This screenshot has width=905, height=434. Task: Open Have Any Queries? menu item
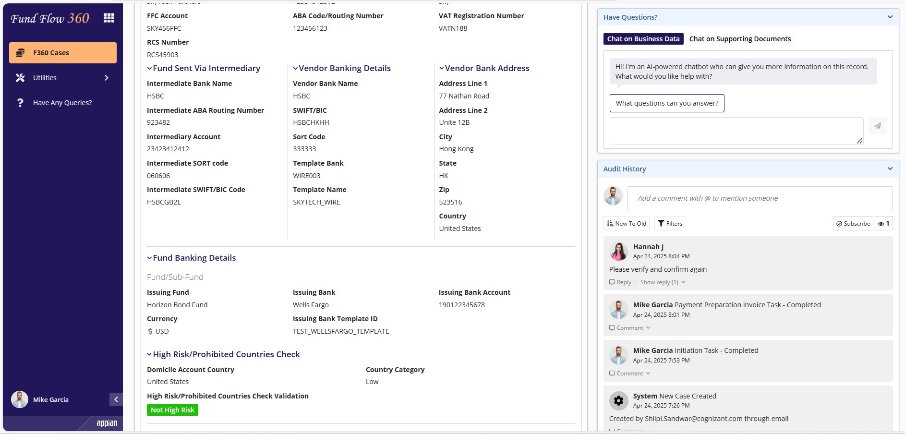63,103
